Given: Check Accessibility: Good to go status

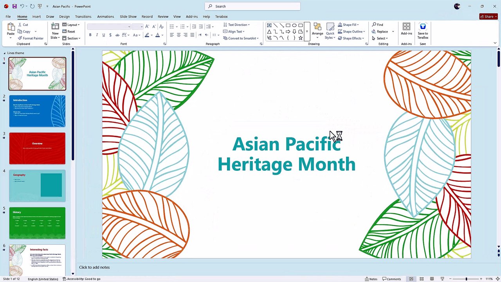Looking at the screenshot, I should [x=81, y=279].
